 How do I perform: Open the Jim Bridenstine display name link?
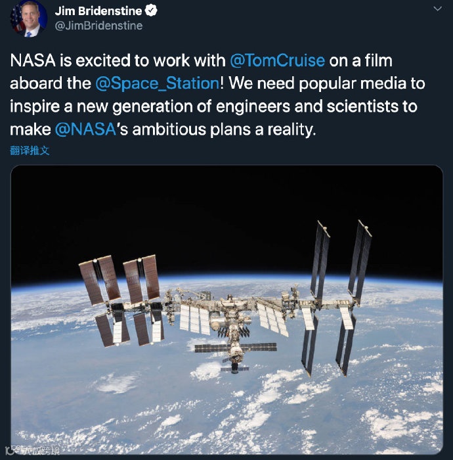98,11
